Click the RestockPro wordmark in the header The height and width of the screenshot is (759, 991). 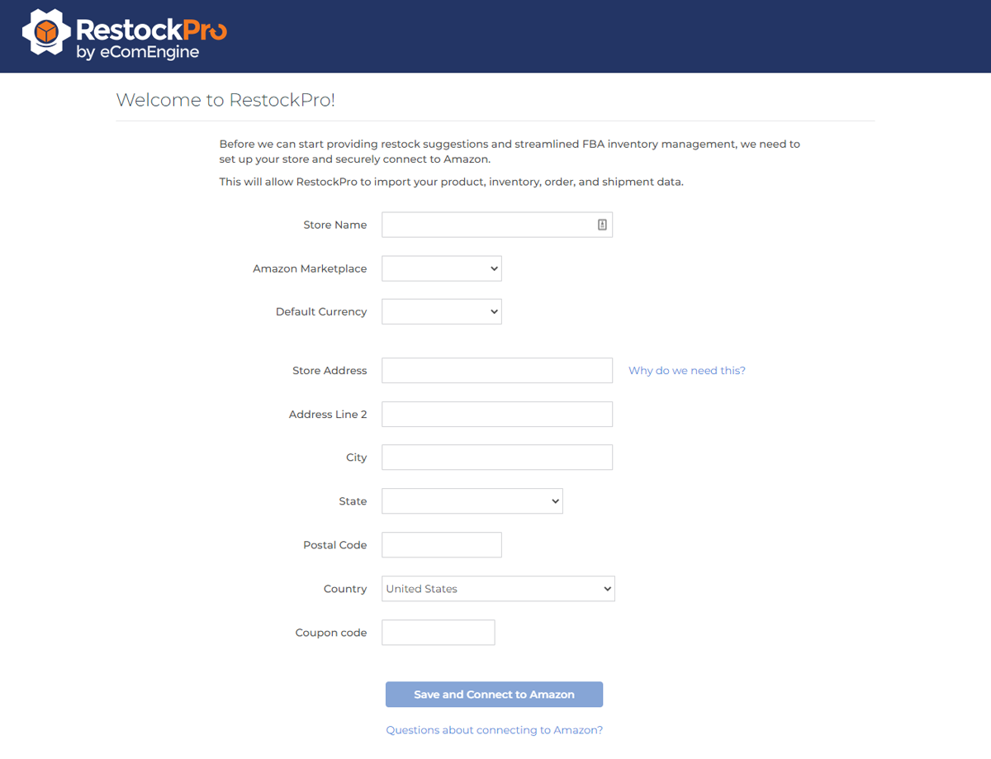tap(151, 30)
